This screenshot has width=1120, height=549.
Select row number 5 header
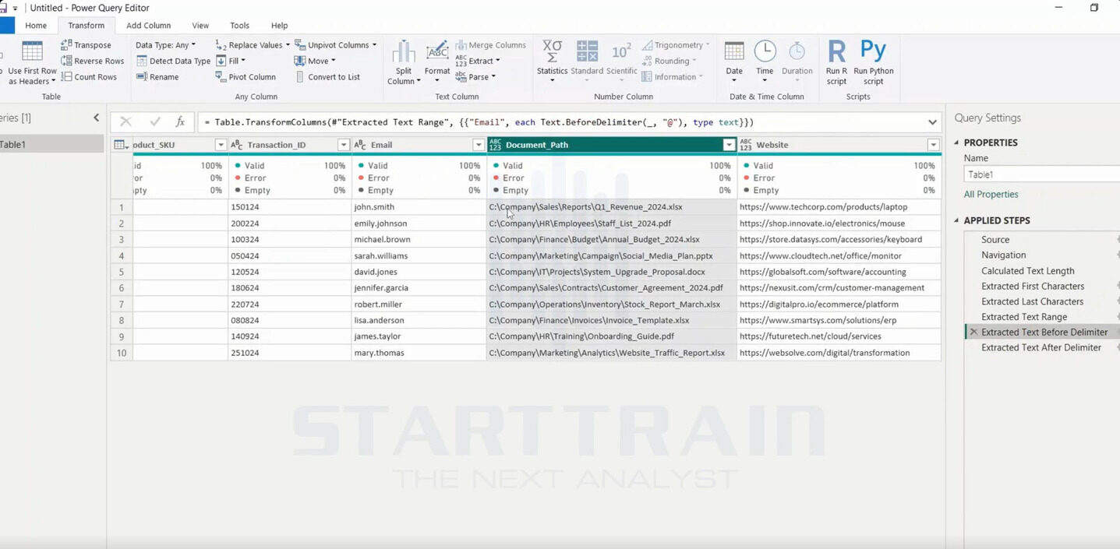pos(122,272)
